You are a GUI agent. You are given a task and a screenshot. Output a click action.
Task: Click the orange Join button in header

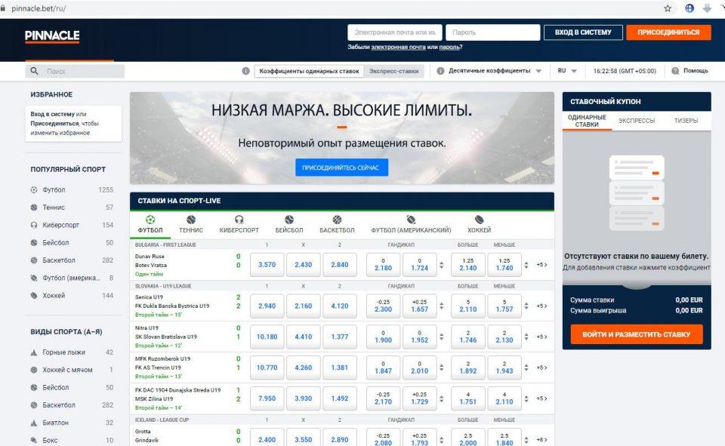click(668, 32)
